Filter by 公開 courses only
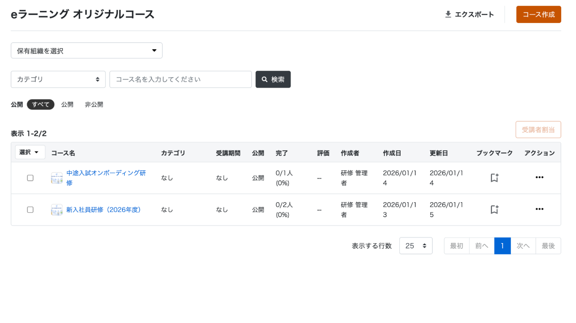Screen dimensions: 576x323 tap(67, 104)
